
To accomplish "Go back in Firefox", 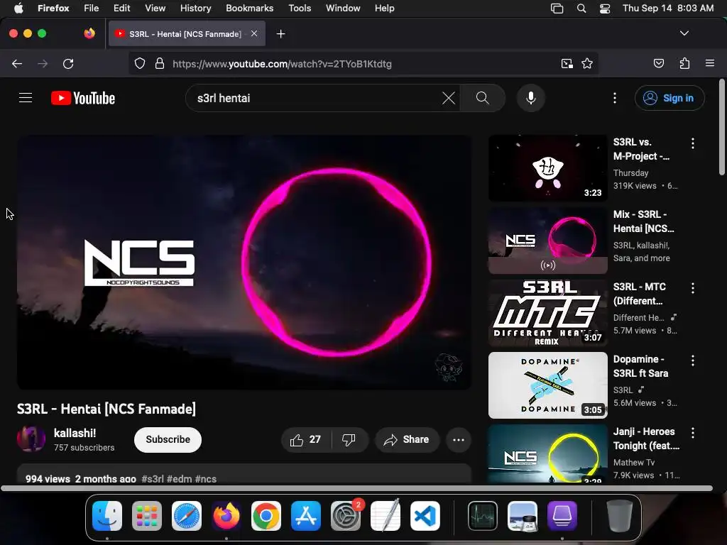I will pos(17,63).
